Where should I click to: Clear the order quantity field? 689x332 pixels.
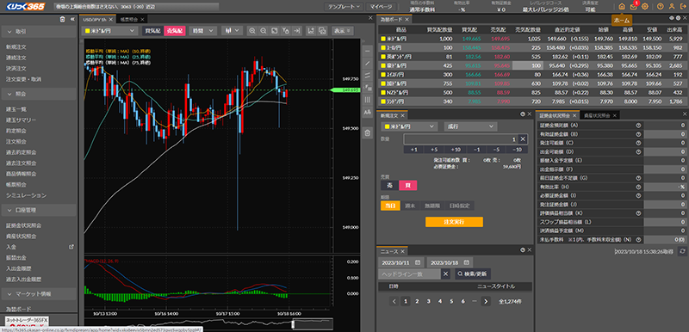tap(523, 139)
